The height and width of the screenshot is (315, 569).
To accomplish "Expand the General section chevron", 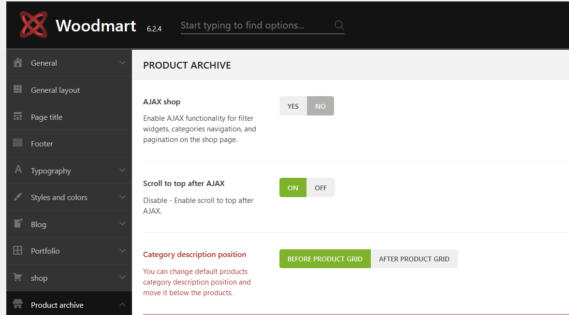I will pyautogui.click(x=122, y=63).
